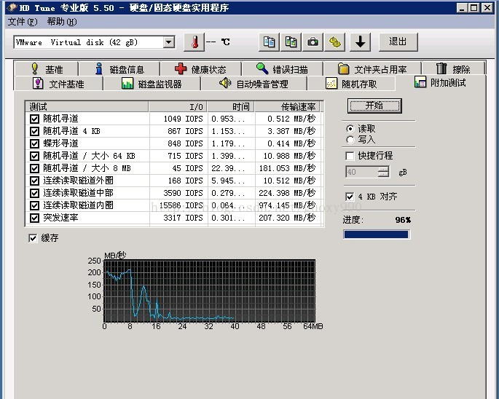
Task: Enable the 快捷行程 short stroke checkbox
Action: pos(350,156)
